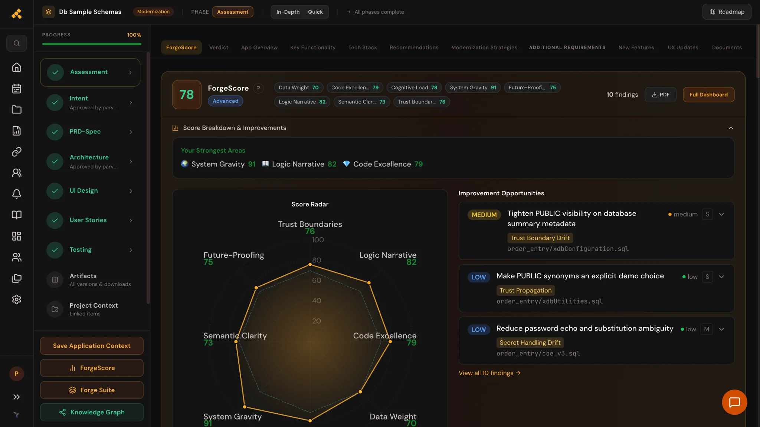Screen dimensions: 760x427
Task: Click the link chain icon in sidebar
Action: [x=16, y=152]
